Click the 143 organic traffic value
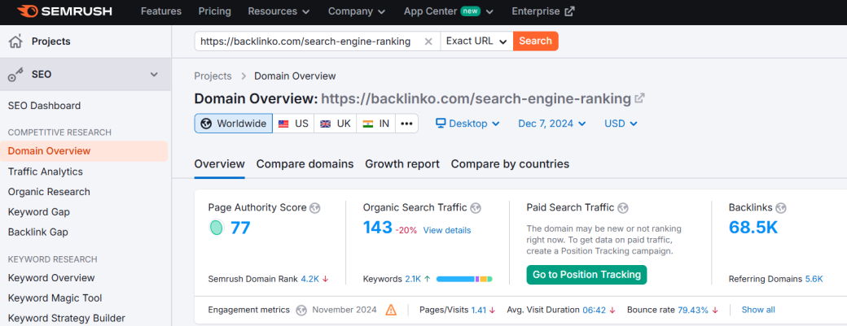The height and width of the screenshot is (326, 847). 378,228
